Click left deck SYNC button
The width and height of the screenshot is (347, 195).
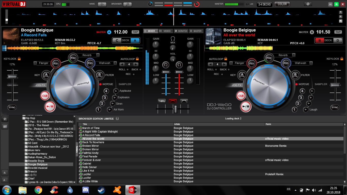(x=12, y=107)
